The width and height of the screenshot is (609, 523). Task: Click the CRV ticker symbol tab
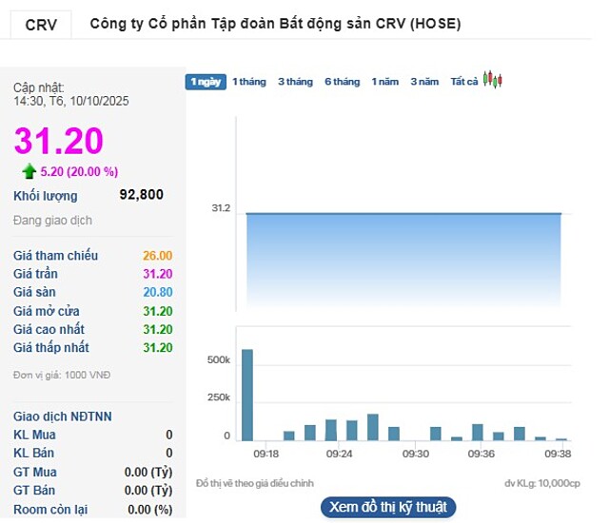[x=40, y=24]
